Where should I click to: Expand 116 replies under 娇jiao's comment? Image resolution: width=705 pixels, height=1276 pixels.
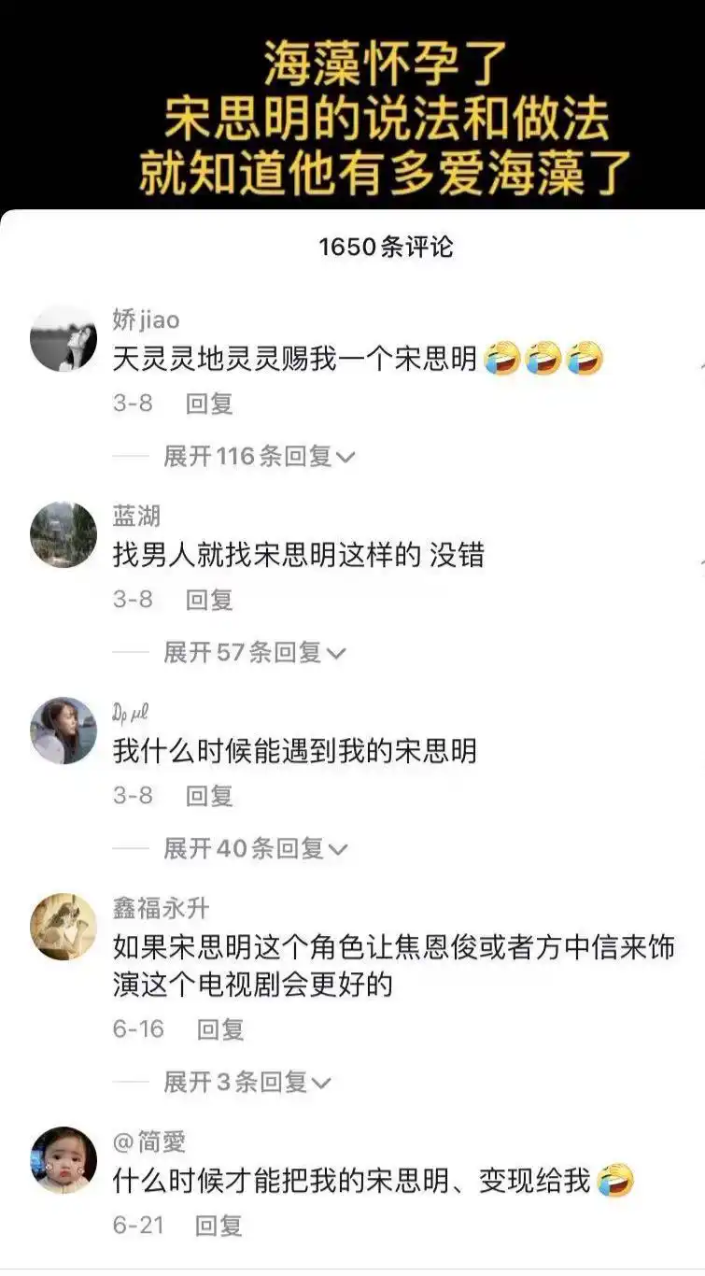[x=260, y=457]
